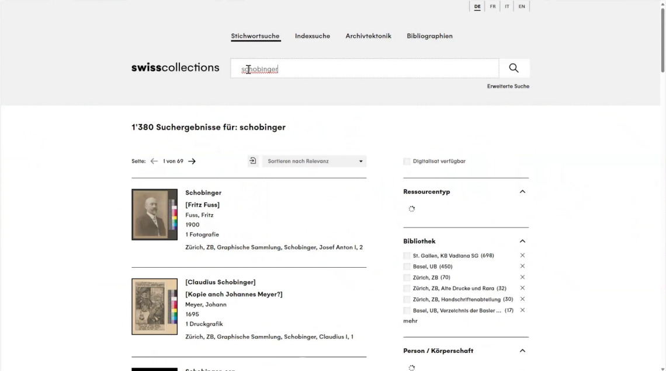Switch to the Indexsuche tab
Viewport: 666px width, 371px height.
pyautogui.click(x=313, y=36)
